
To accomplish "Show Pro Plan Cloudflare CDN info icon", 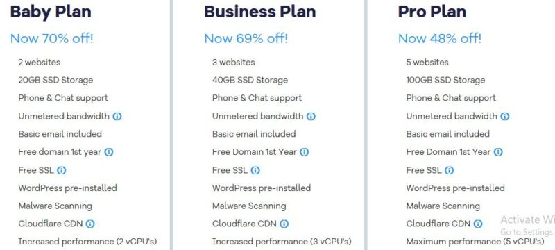I will pos(478,224).
